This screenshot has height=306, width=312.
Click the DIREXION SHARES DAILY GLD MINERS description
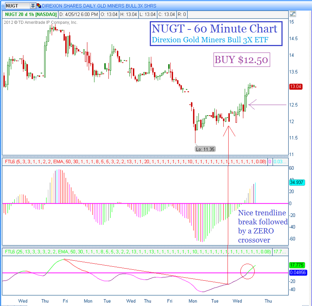99,6
